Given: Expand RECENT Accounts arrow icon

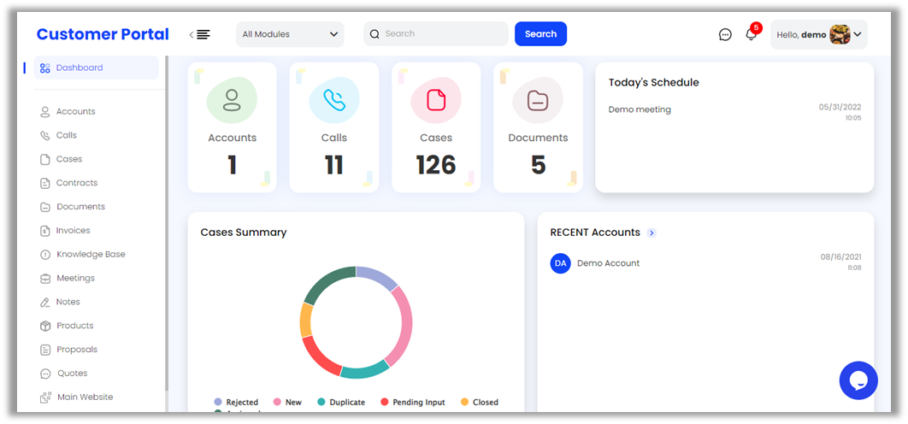Looking at the screenshot, I should (x=652, y=233).
